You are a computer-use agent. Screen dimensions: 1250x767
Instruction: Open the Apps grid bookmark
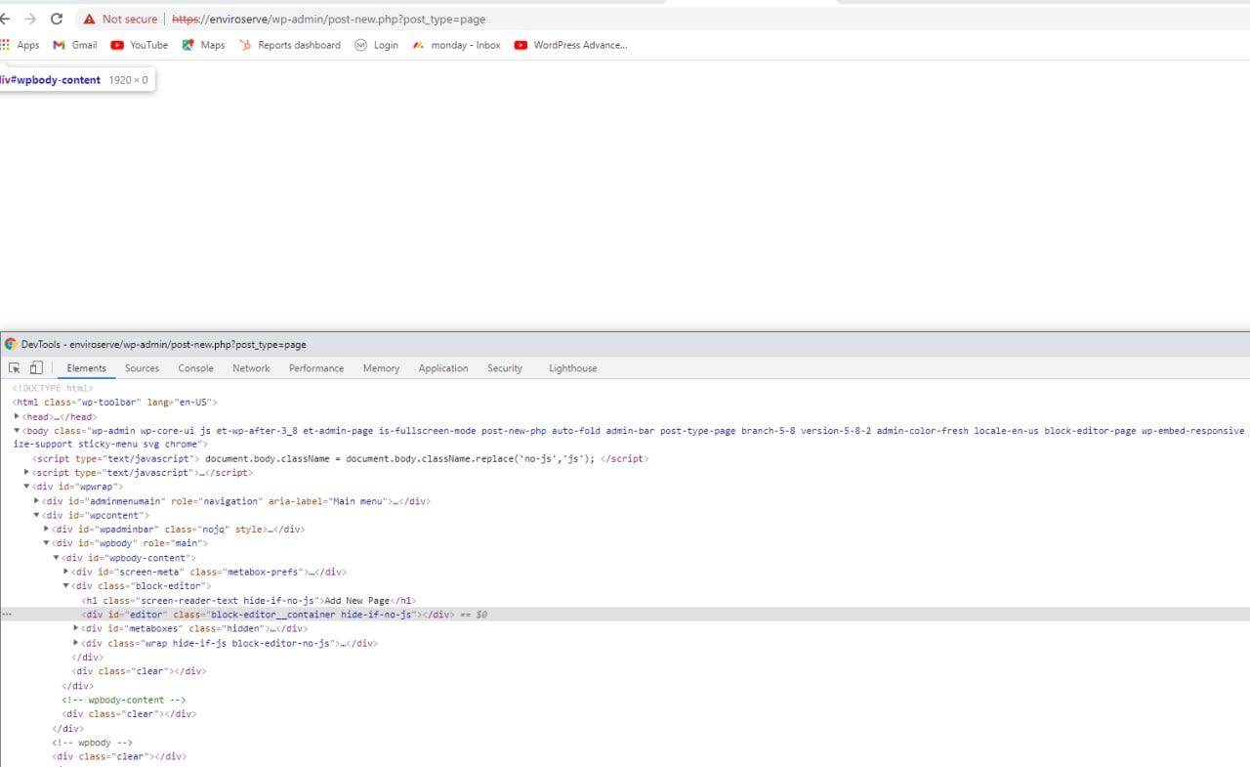coord(21,45)
